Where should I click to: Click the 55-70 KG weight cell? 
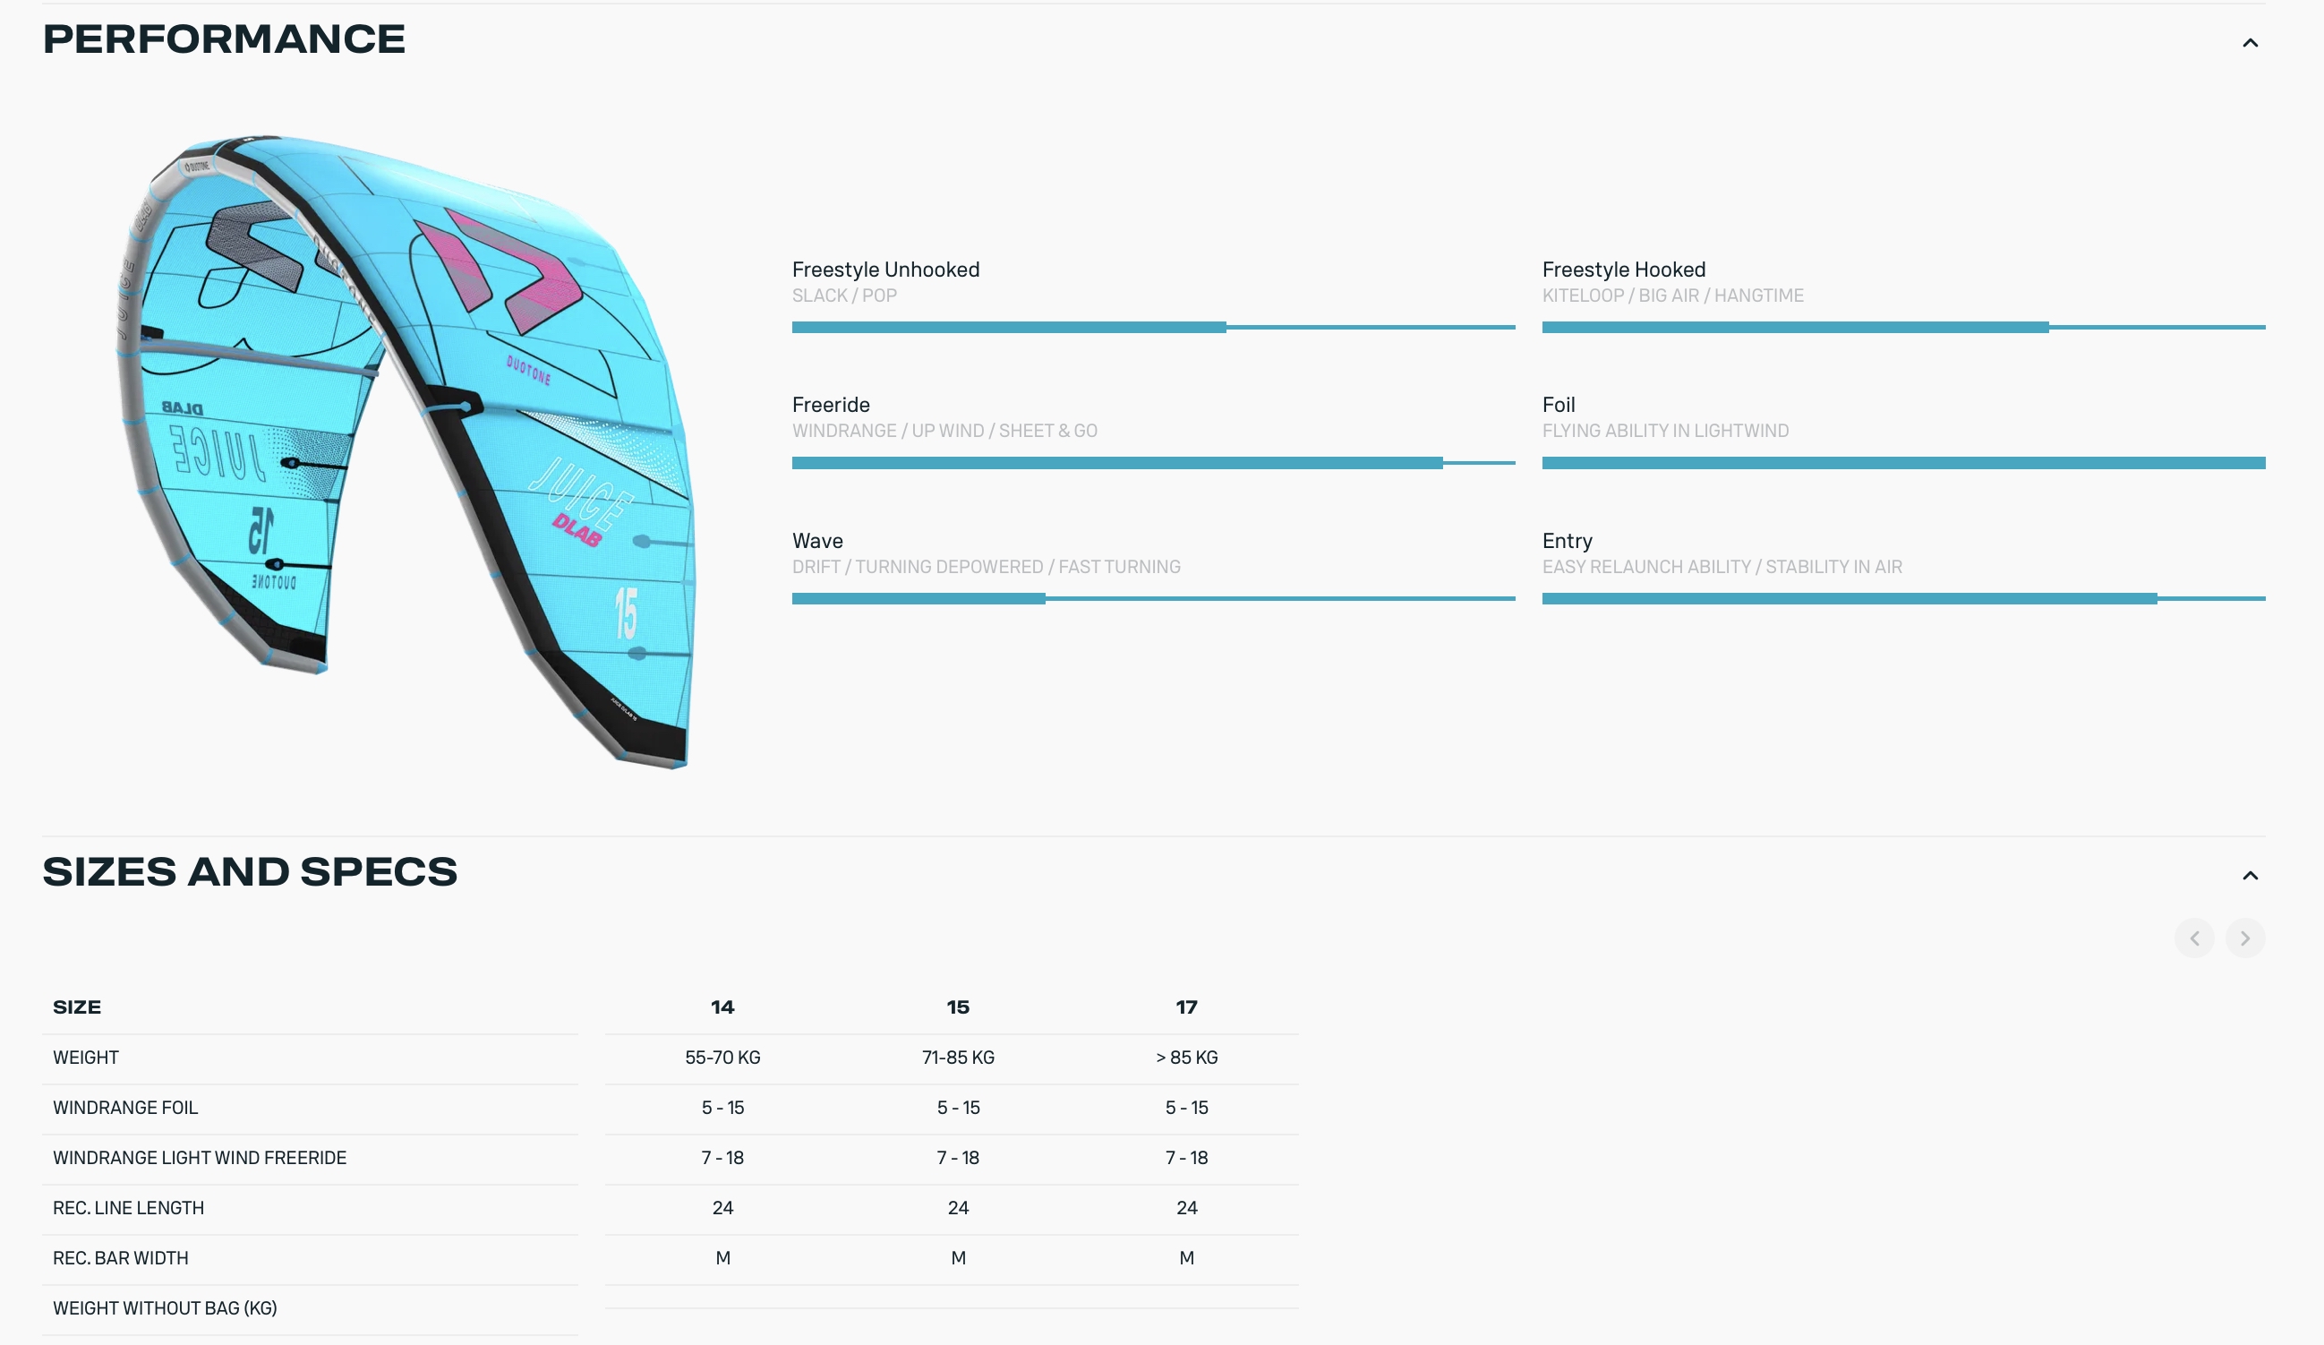click(x=722, y=1058)
